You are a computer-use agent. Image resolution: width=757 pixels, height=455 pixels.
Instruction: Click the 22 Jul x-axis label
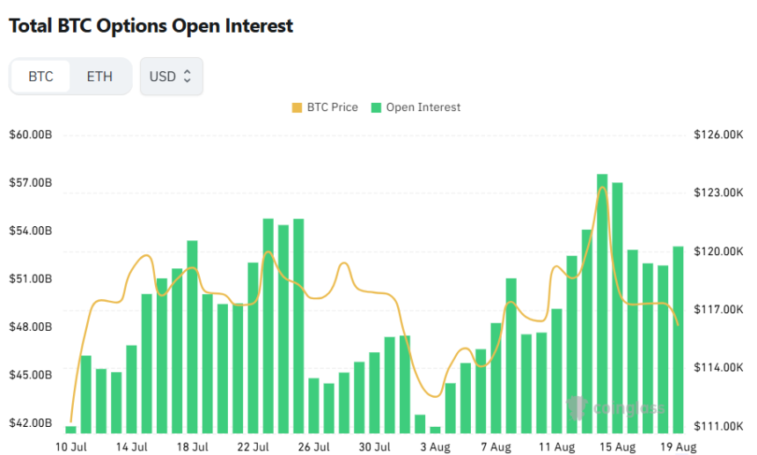(253, 446)
